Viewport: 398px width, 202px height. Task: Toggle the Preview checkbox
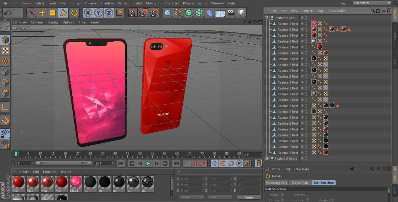pyautogui.click(x=308, y=195)
